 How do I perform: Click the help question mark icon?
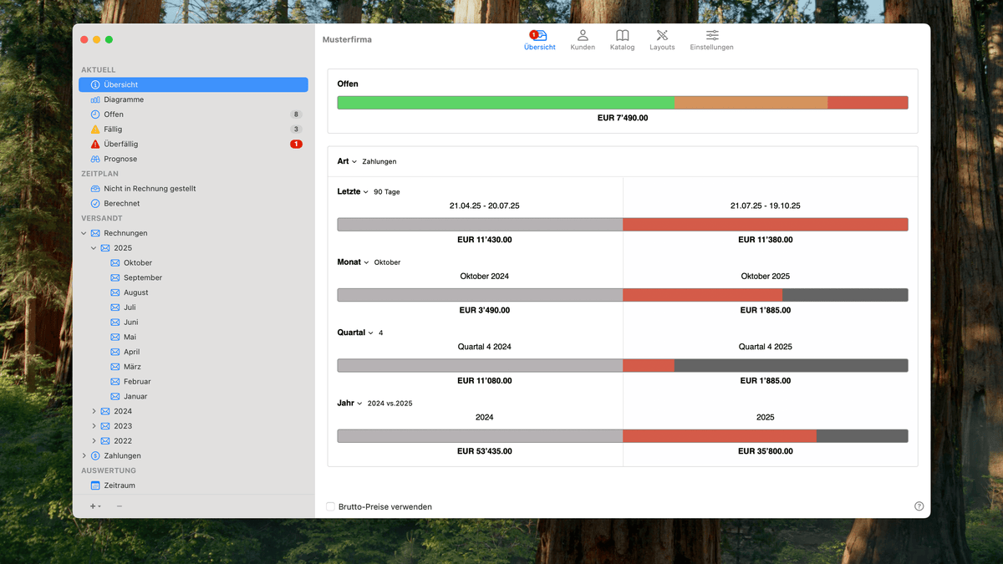pos(919,506)
